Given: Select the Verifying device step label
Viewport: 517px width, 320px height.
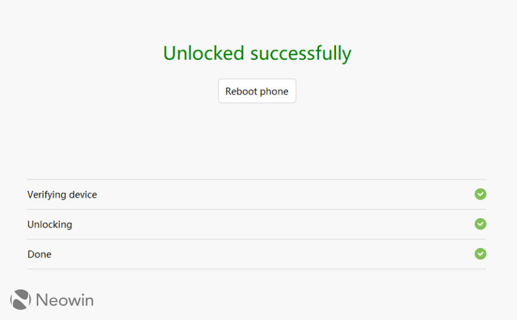Looking at the screenshot, I should pyautogui.click(x=62, y=194).
